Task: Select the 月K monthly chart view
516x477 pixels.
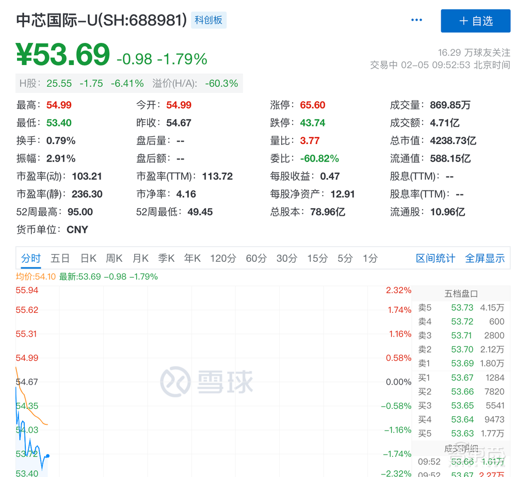Action: (140, 258)
